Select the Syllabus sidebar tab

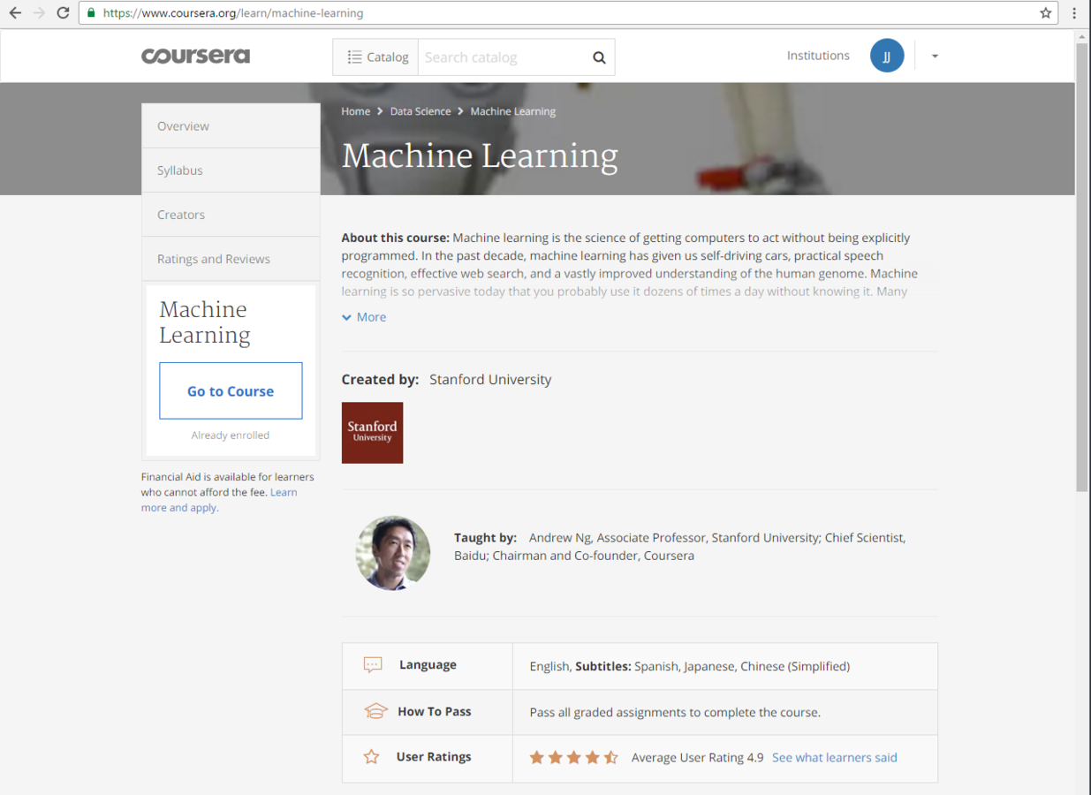click(231, 170)
